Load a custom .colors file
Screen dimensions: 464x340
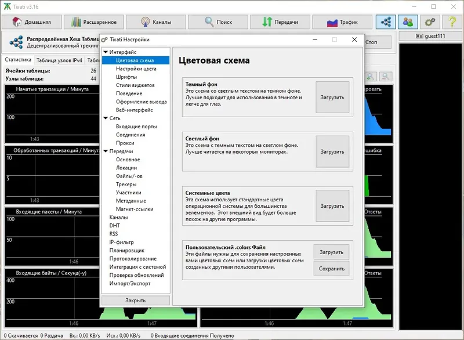pos(331,252)
